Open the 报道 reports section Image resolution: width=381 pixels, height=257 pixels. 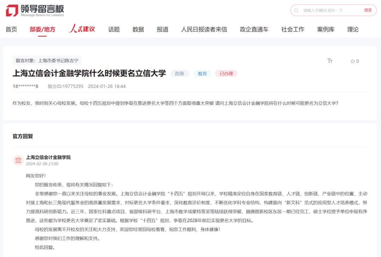[x=163, y=29]
